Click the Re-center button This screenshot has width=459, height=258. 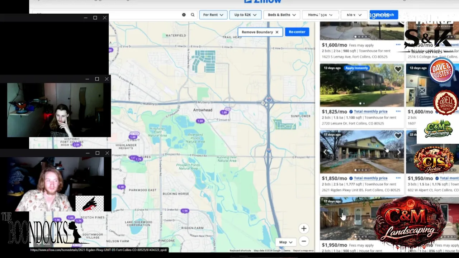click(297, 32)
